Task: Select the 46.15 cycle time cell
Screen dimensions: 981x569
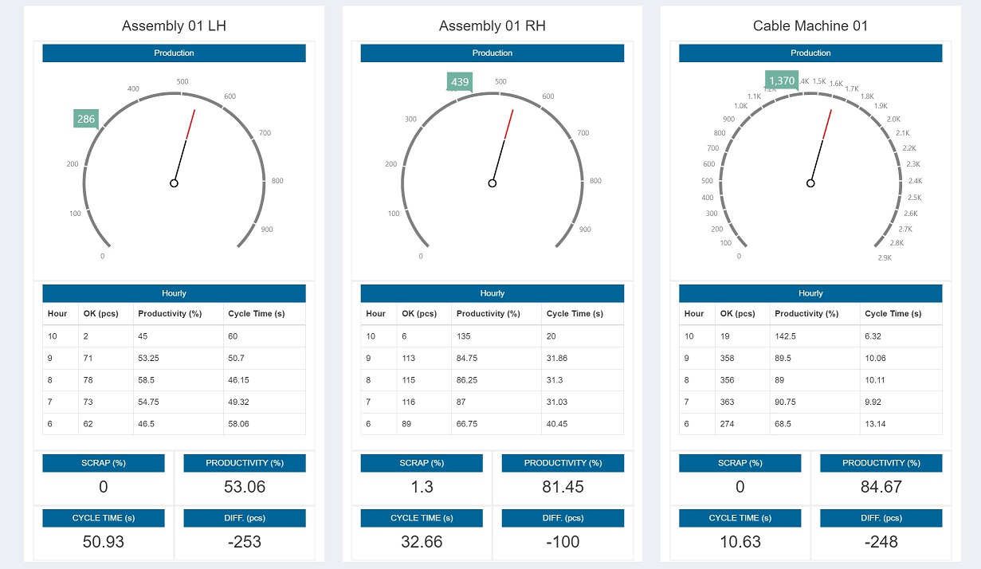Action: (264, 380)
